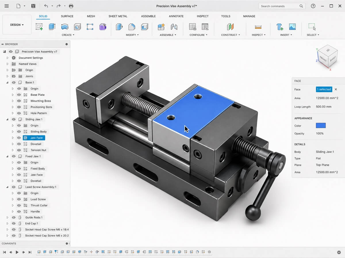
Task: Select the Construct plane icon
Action: (x=231, y=27)
